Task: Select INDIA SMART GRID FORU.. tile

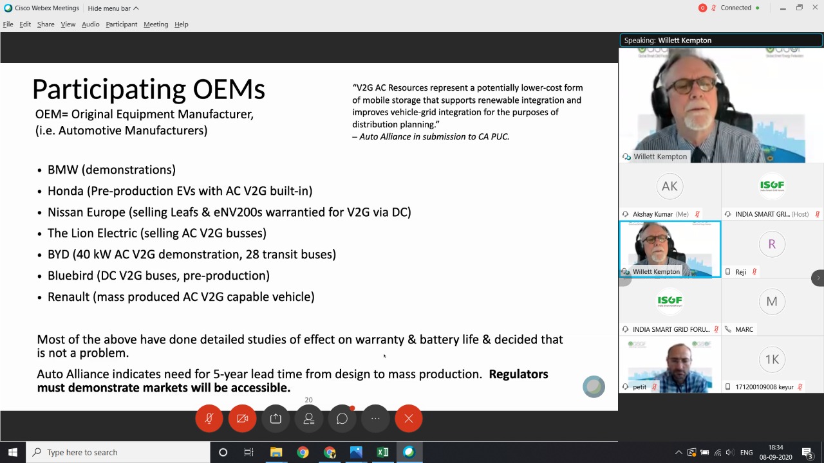Action: point(669,307)
